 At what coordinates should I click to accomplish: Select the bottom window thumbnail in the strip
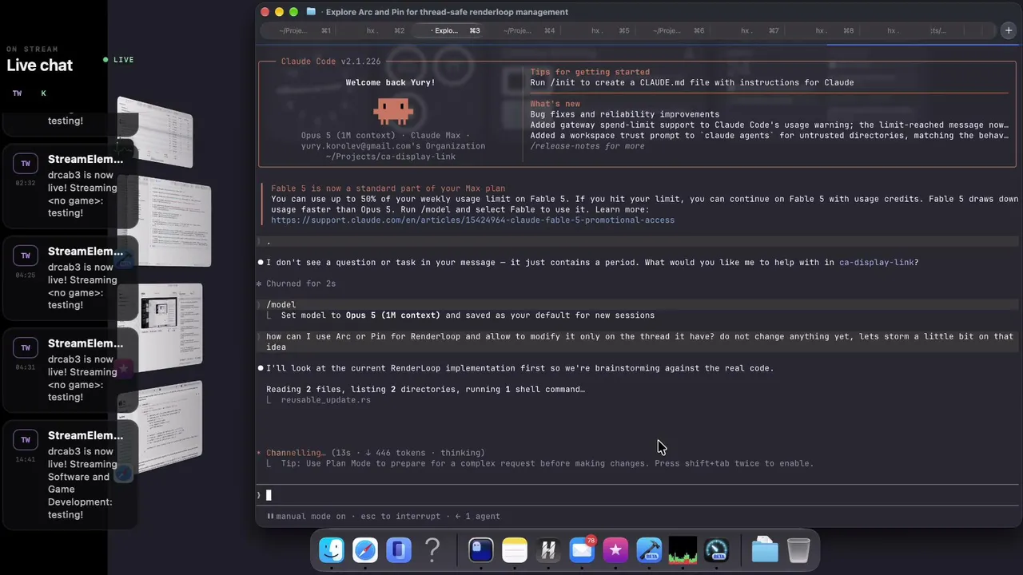(x=160, y=427)
